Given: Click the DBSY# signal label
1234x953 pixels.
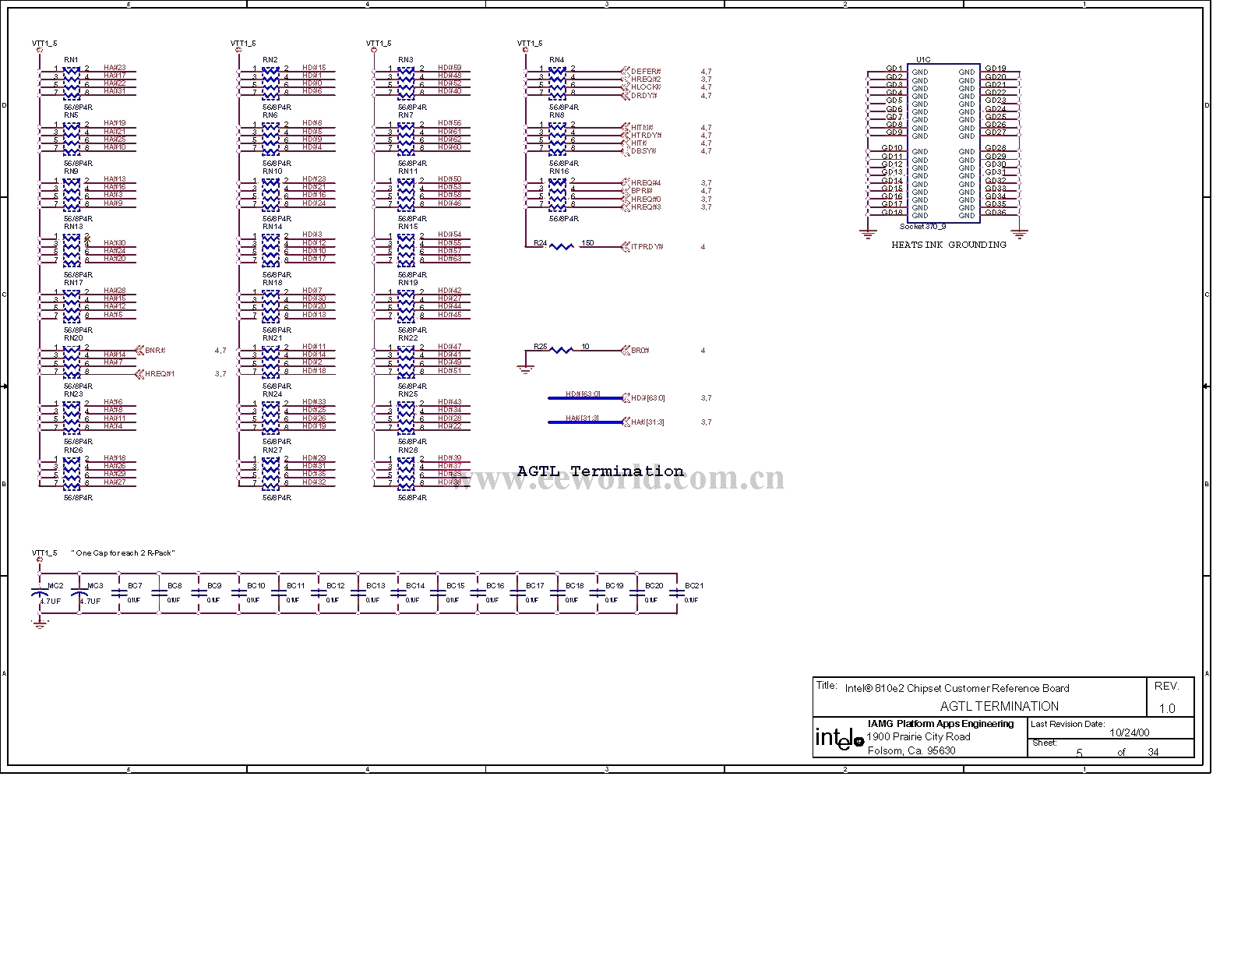Looking at the screenshot, I should (643, 151).
